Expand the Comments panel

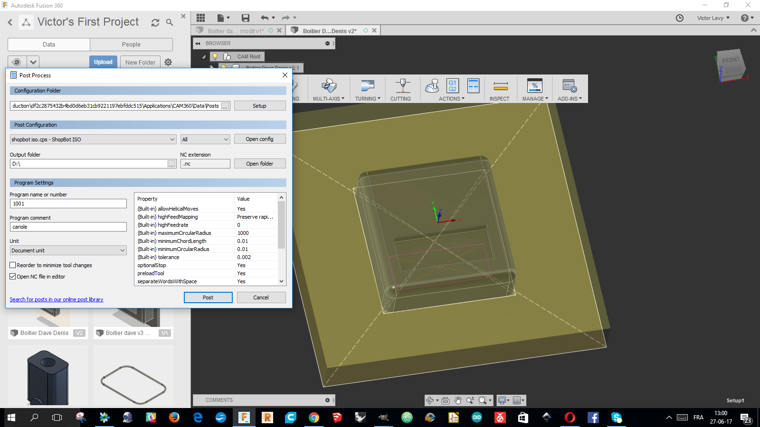[x=327, y=400]
